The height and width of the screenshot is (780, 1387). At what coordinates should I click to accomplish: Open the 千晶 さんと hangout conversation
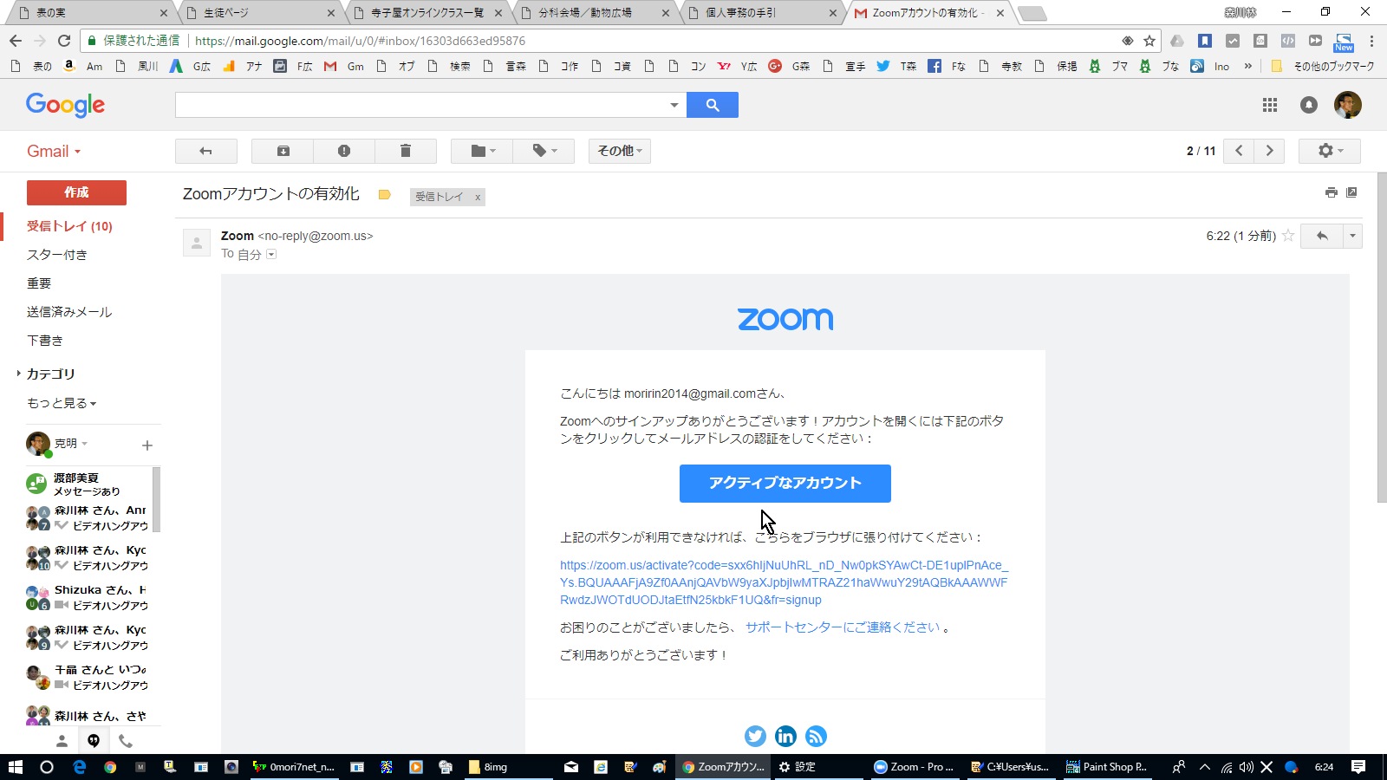click(87, 677)
